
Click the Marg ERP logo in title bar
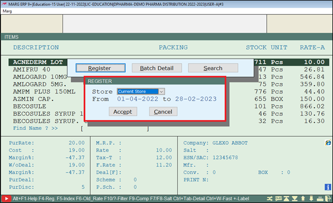[4, 4]
